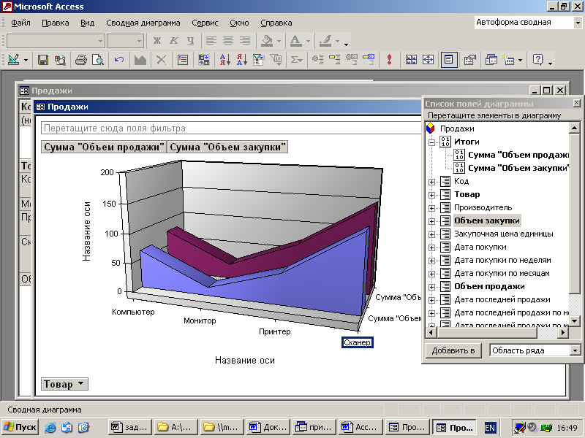
Task: Toggle Bold (Ж) formatting
Action: click(157, 41)
